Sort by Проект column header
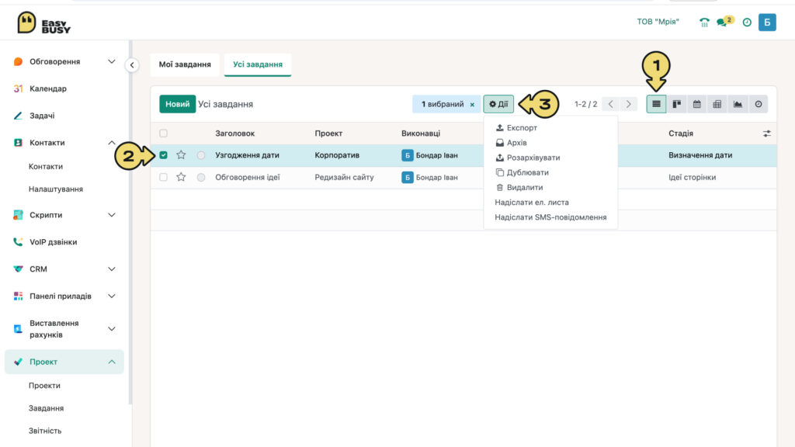 click(x=328, y=133)
